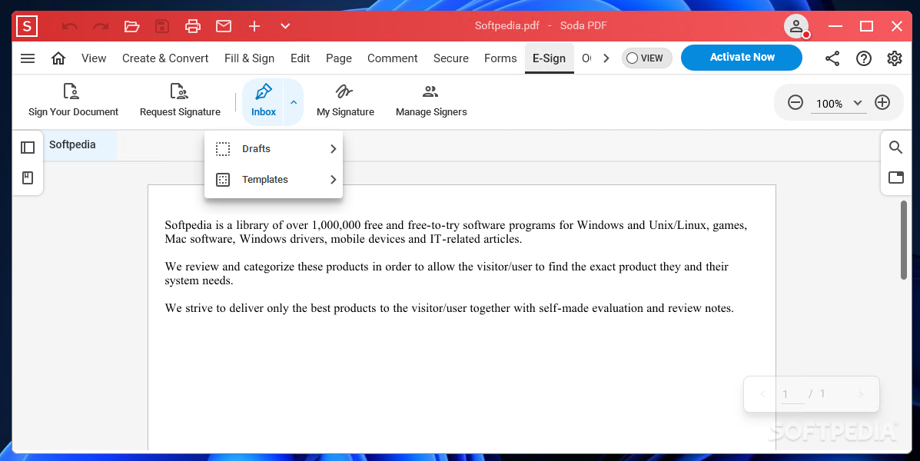Open the Forms tab
This screenshot has height=461, width=920.
click(x=500, y=58)
